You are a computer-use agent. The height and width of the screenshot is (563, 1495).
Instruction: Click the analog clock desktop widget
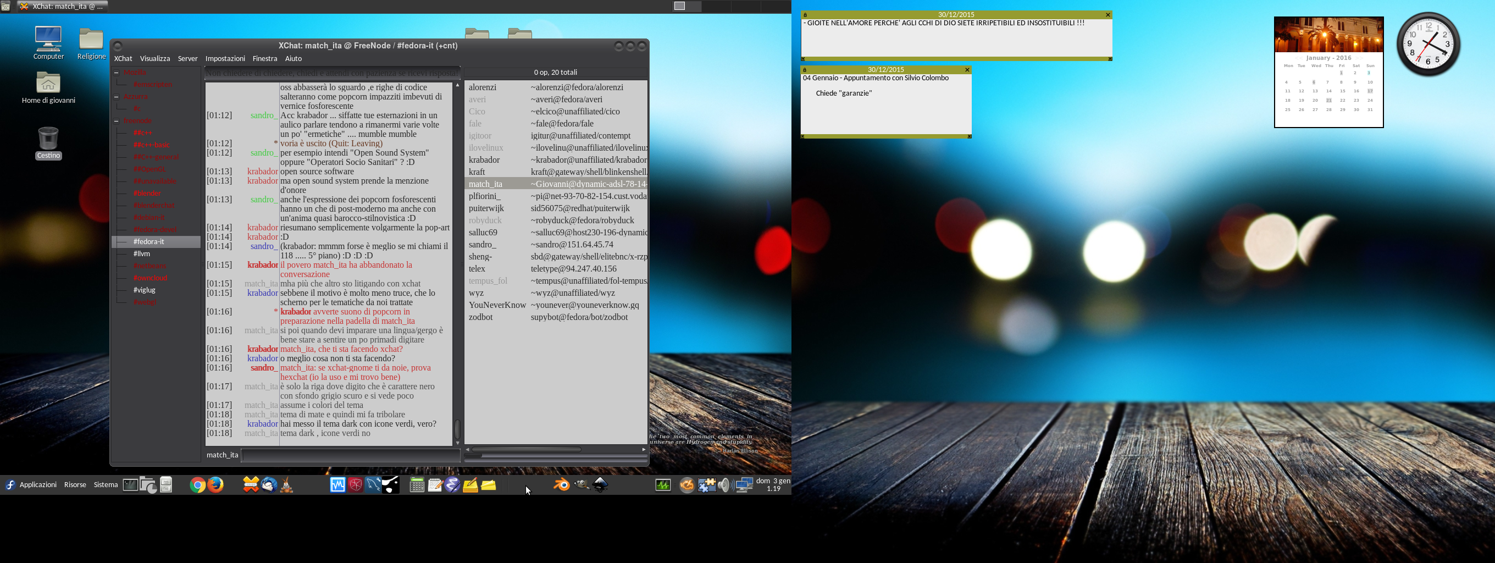pyautogui.click(x=1428, y=44)
